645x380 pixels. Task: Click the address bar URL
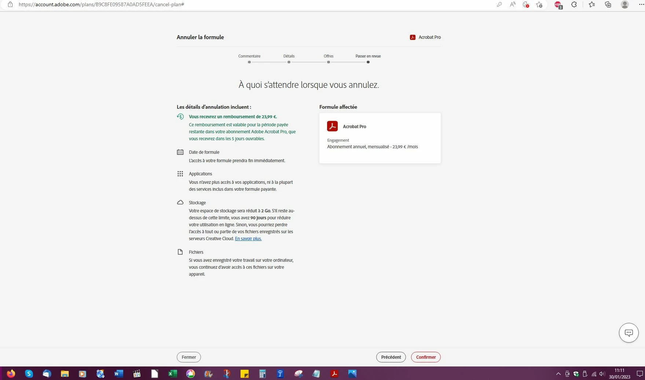(101, 4)
